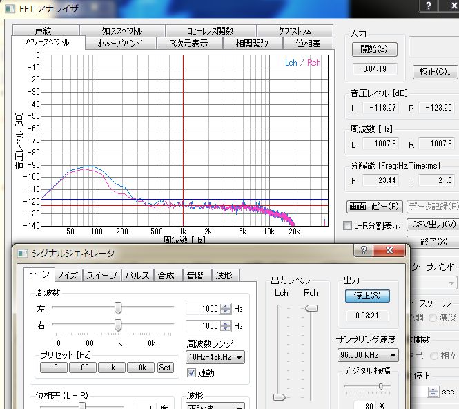459x409 pixels.
Task: Open the 3次元表示 tab
Action: click(189, 44)
